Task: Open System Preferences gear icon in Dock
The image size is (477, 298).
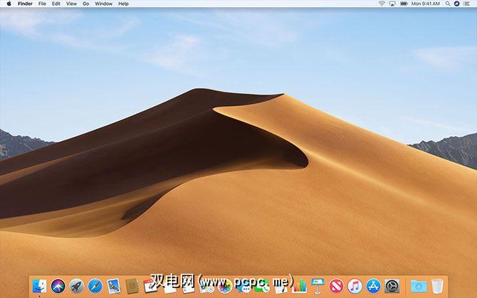Action: point(392,286)
